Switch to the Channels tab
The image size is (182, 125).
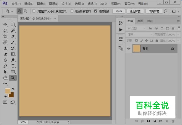click(140, 21)
